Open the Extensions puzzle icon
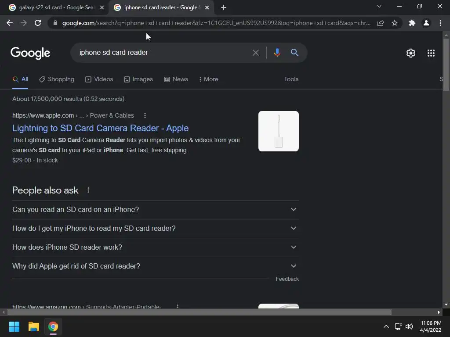Screen dimensions: 450x337 (x=412, y=23)
